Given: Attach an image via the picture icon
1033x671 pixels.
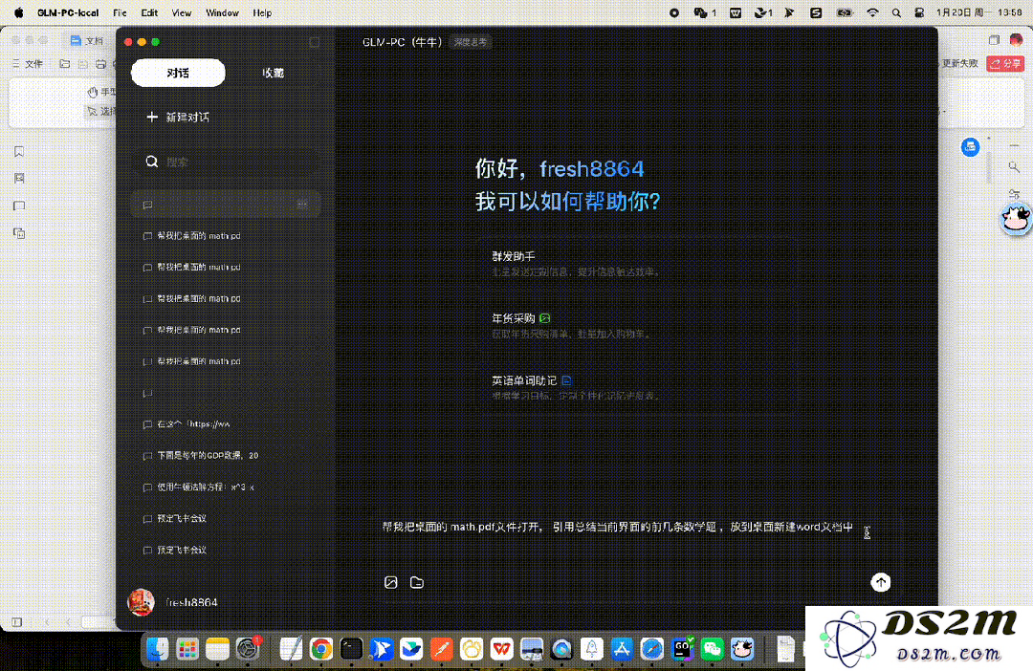Looking at the screenshot, I should coord(390,582).
